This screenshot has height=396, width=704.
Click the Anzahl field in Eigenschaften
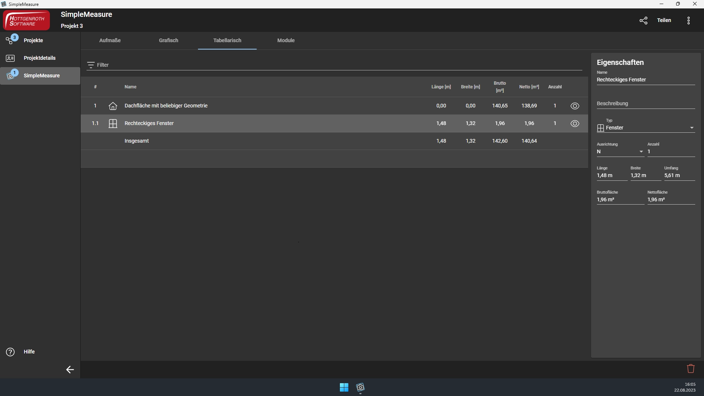click(x=671, y=152)
